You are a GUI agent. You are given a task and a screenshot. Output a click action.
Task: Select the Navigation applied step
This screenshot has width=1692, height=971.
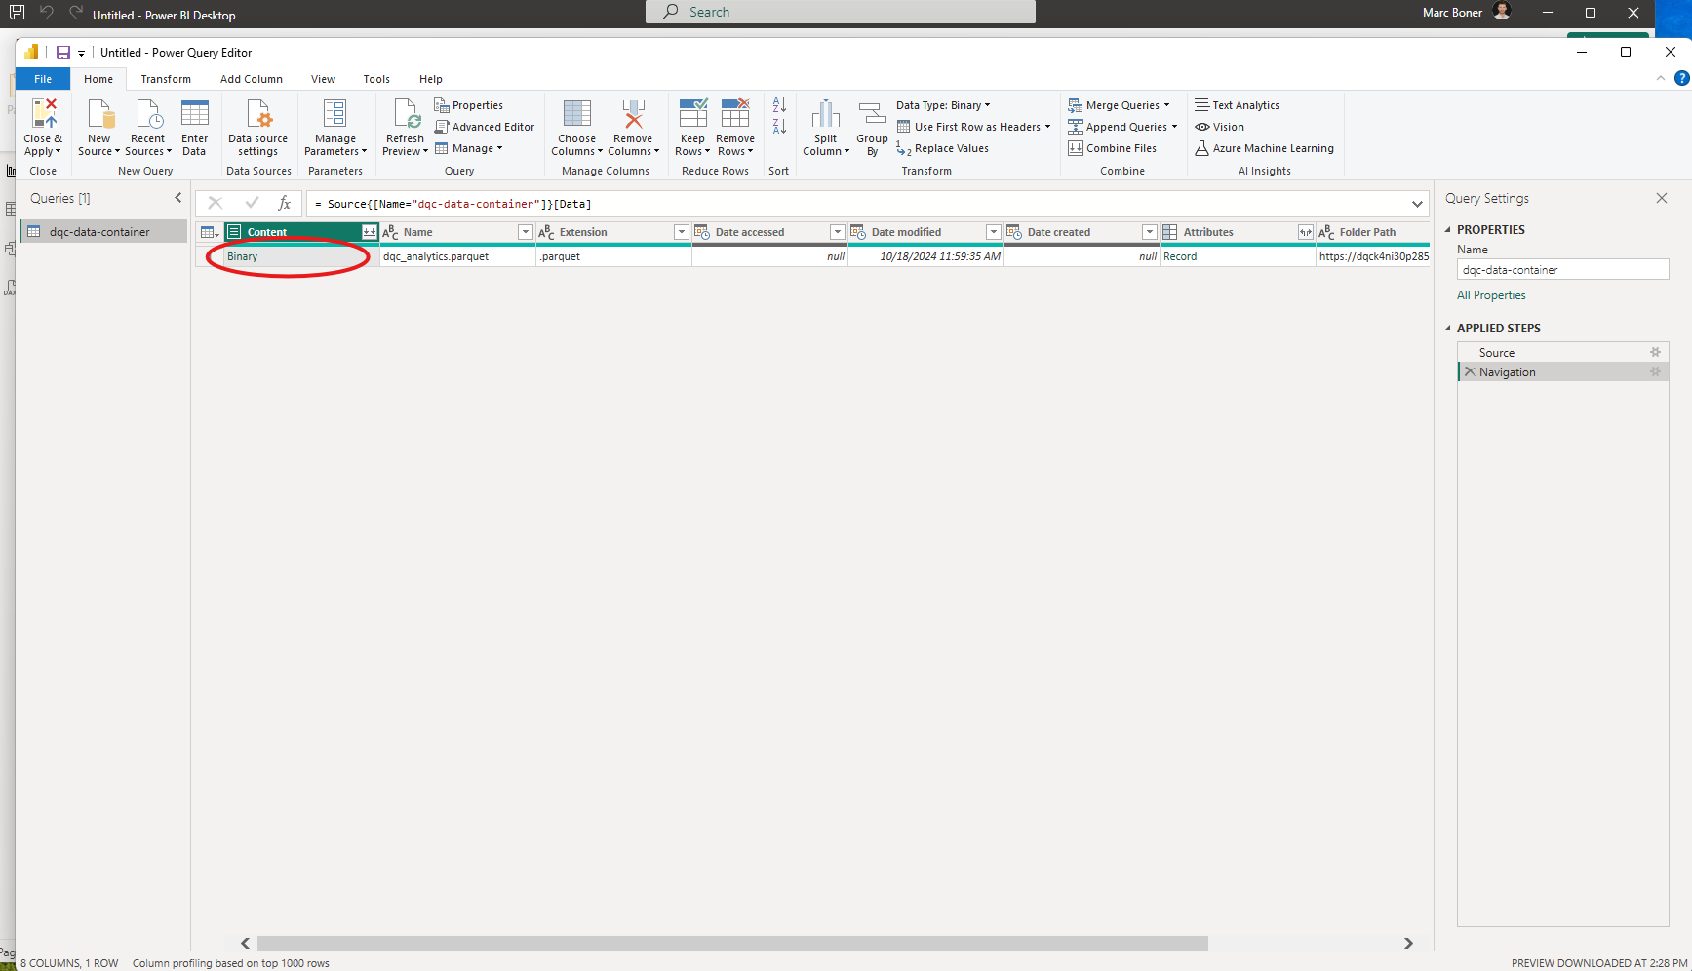pyautogui.click(x=1562, y=372)
